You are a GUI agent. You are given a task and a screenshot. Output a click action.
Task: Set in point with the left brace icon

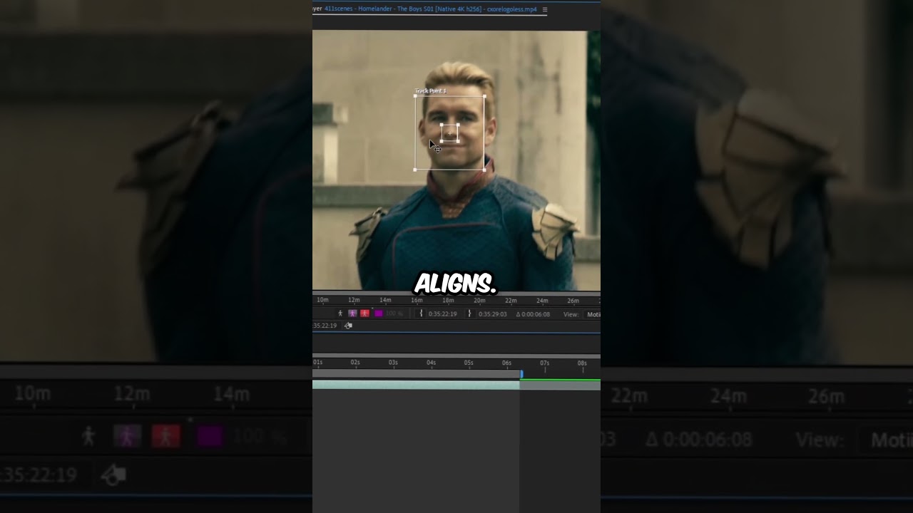tap(421, 313)
